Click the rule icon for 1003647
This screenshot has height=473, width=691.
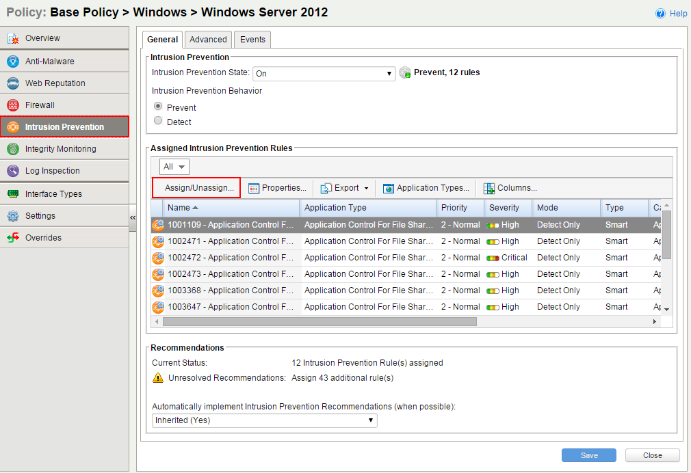coord(158,307)
